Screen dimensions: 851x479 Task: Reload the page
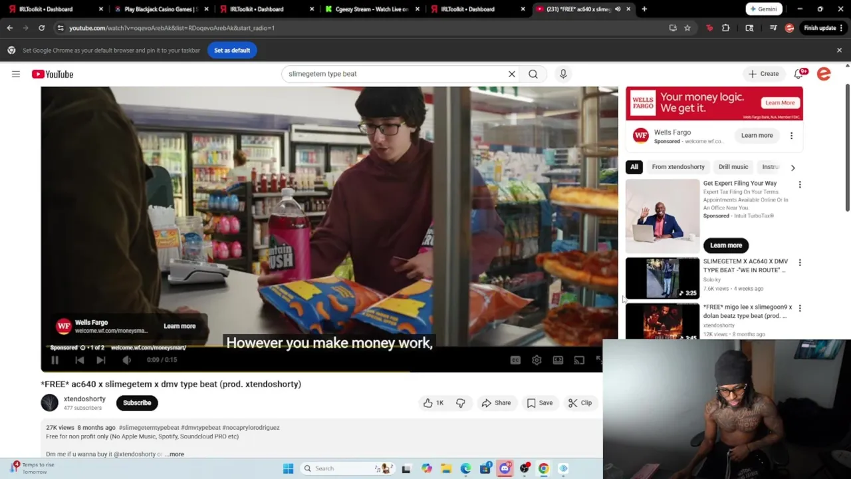(41, 28)
